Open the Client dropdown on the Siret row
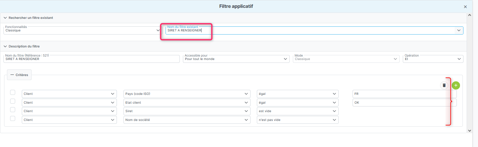 69,111
